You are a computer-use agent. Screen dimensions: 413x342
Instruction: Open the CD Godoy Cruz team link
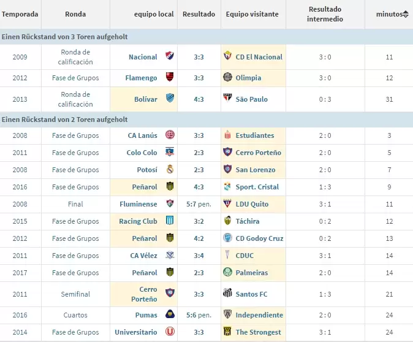coord(259,238)
